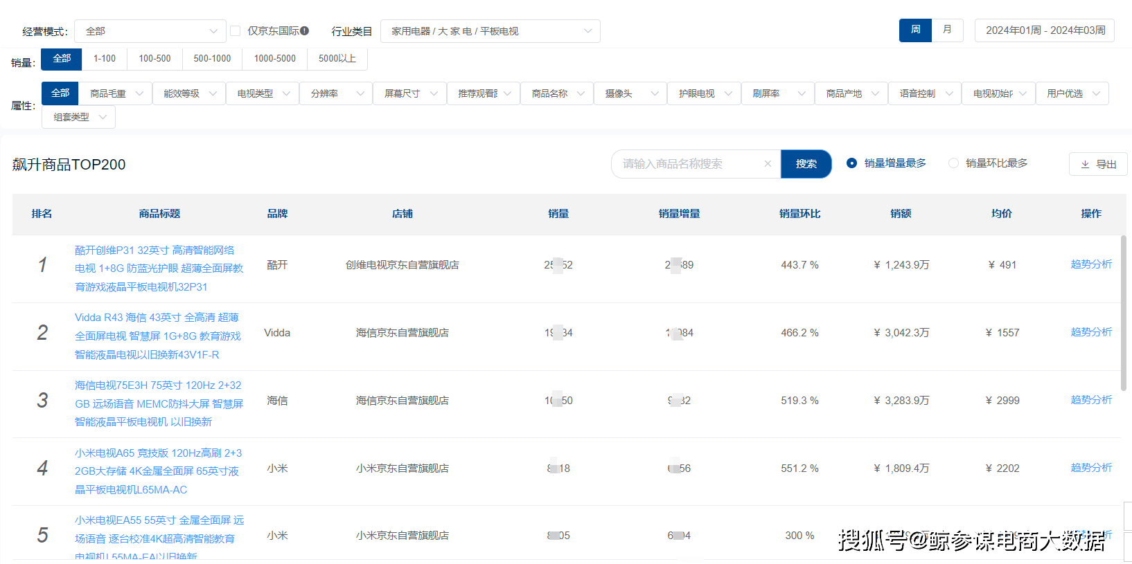This screenshot has height=564, width=1132.
Task: Select the 全部 sales volume filter
Action: pyautogui.click(x=62, y=59)
